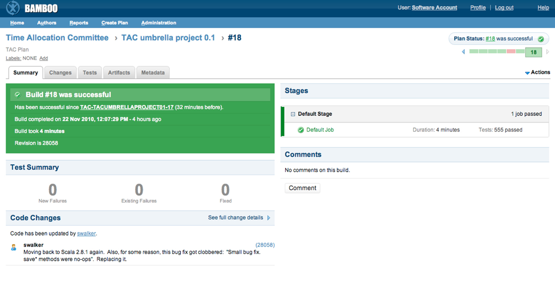555x289 pixels.
Task: Open the Profile link
Action: (x=478, y=8)
